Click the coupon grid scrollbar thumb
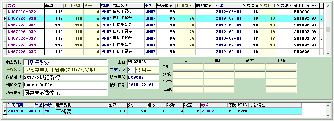This screenshot has width=334, height=121. pyautogui.click(x=328, y=29)
